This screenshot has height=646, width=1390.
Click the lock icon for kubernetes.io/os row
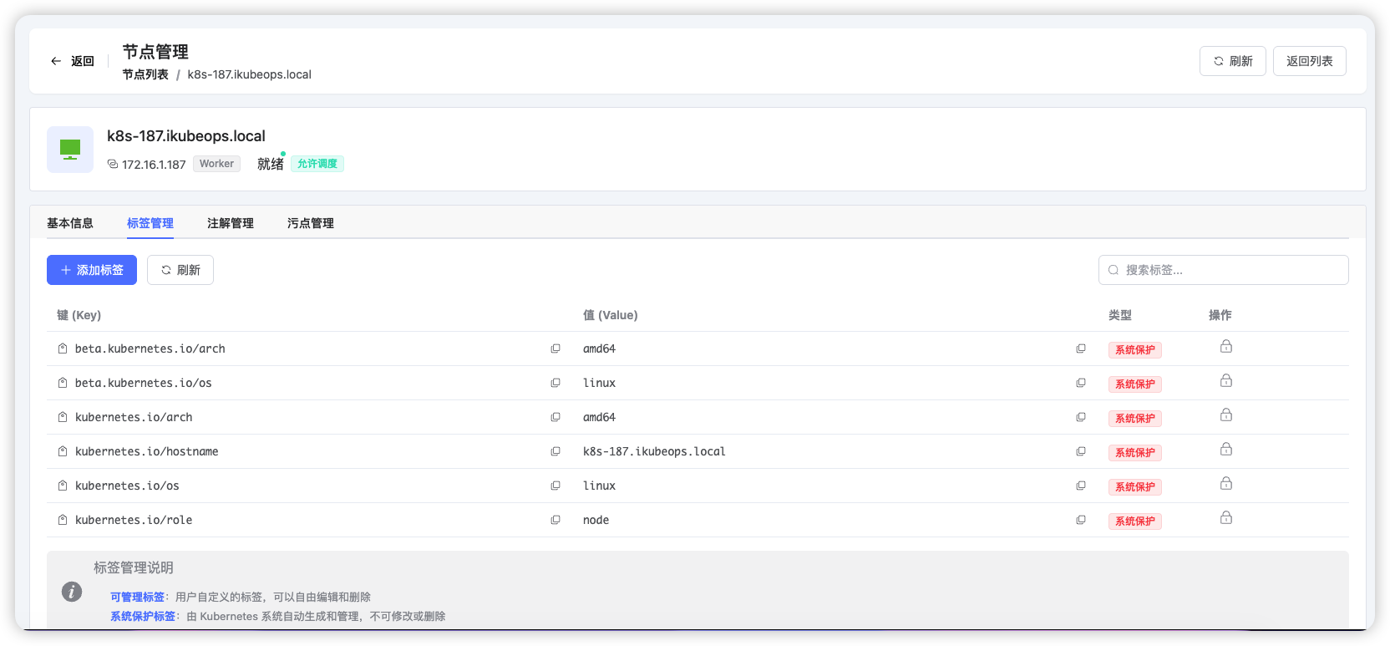coord(1225,484)
